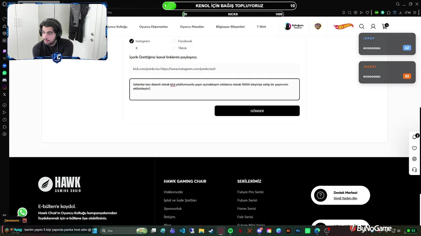421x236 pixels.
Task: Open the Hakkımızda footer link
Action: pos(173,192)
